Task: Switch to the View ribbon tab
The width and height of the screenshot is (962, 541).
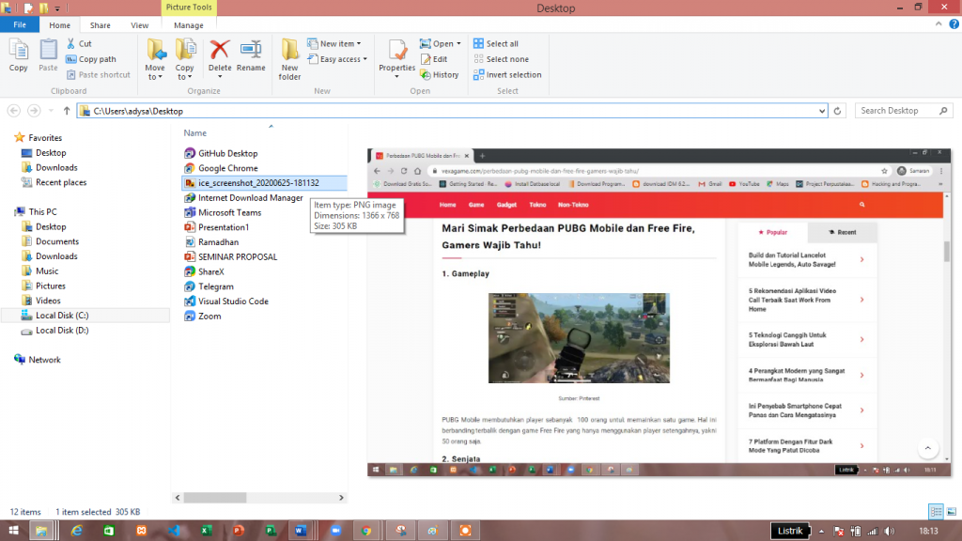Action: 140,25
